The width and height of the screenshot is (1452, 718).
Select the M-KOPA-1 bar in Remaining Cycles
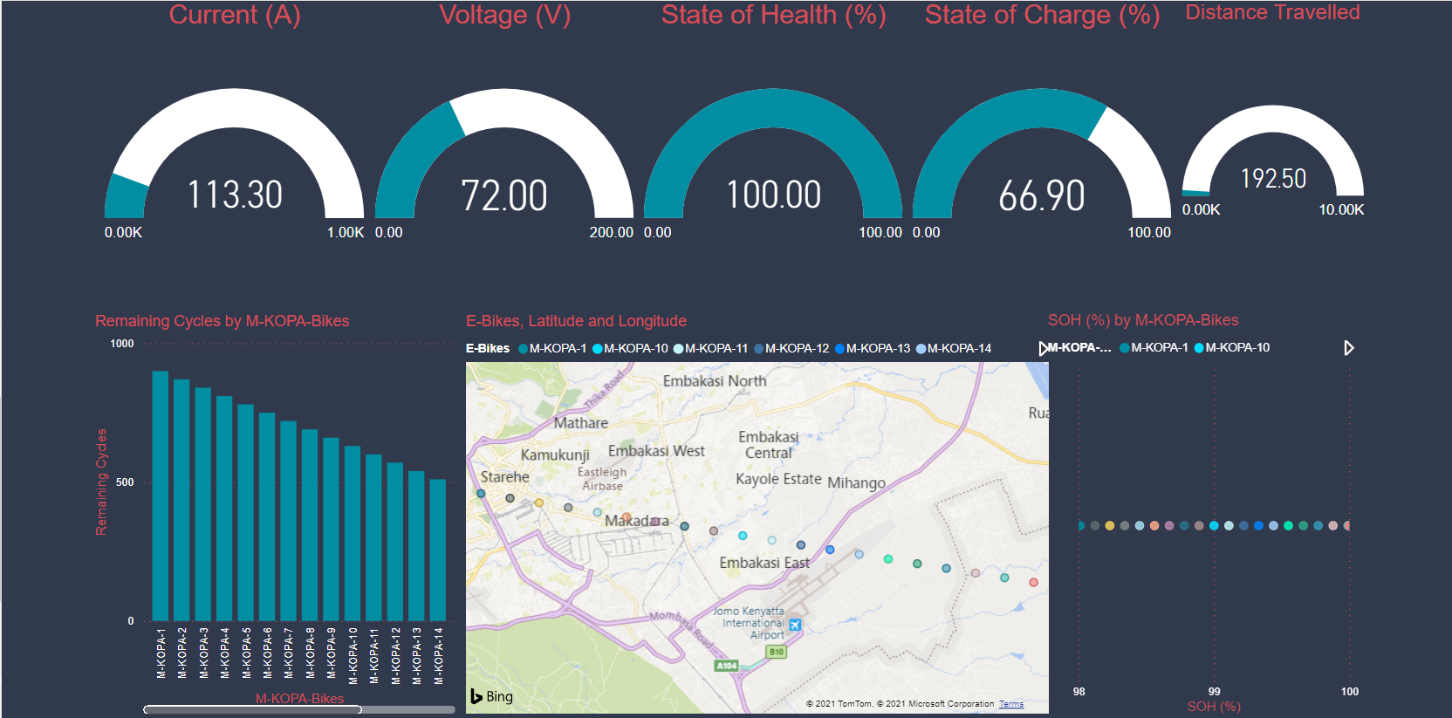161,496
